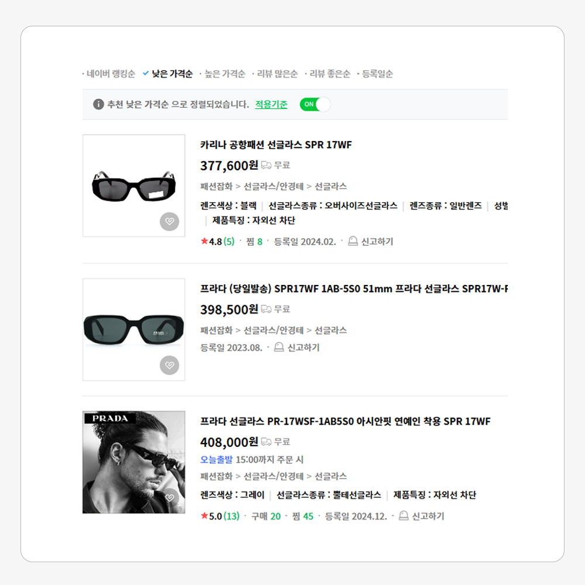Click the heart icon on PRADA model photo
Screen dimensions: 585x585
(x=170, y=497)
